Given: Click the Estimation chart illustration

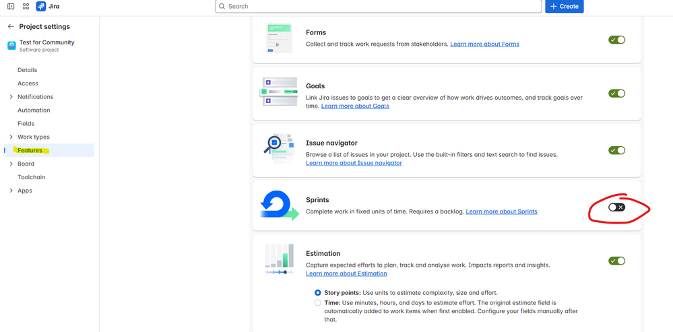Looking at the screenshot, I should point(279,259).
